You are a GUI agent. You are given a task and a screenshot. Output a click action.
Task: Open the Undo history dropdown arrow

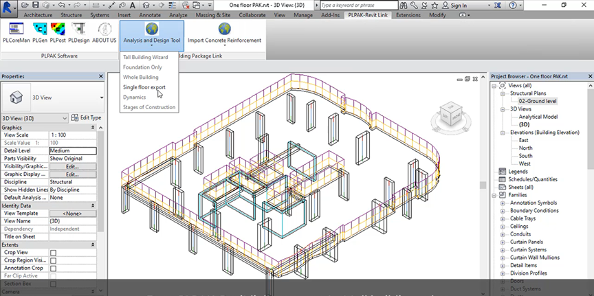point(69,5)
